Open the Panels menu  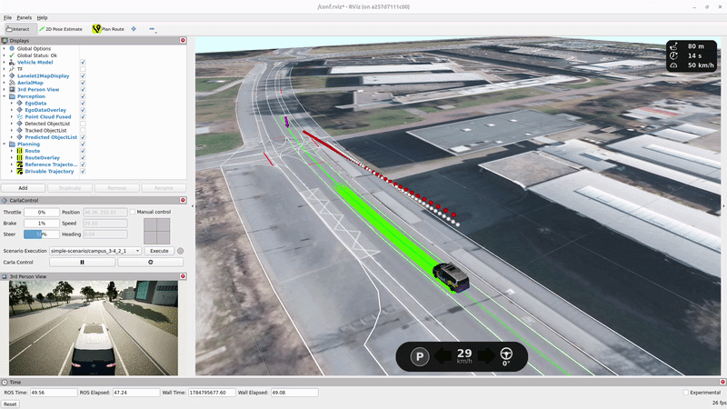[25, 17]
